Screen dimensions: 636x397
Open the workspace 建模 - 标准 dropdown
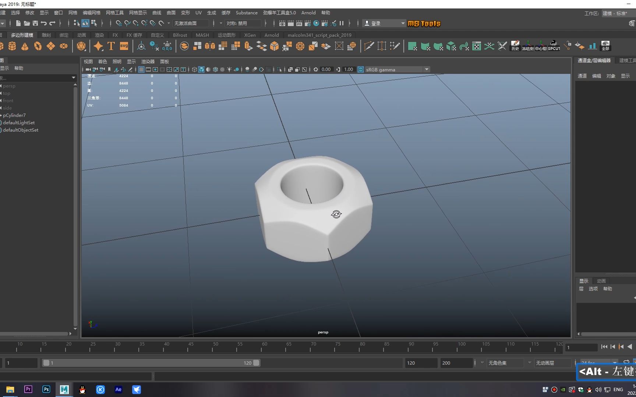(618, 13)
